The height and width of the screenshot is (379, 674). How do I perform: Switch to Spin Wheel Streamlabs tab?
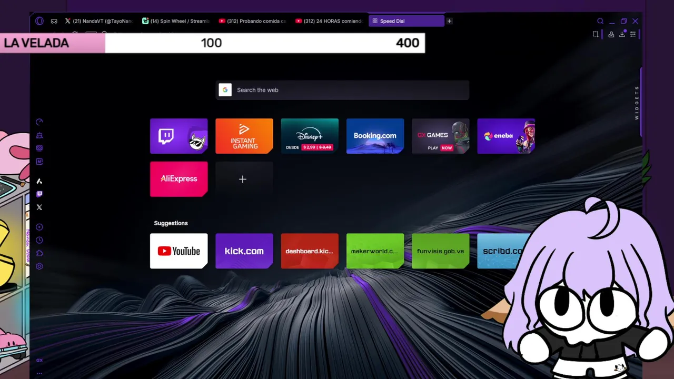pyautogui.click(x=176, y=21)
